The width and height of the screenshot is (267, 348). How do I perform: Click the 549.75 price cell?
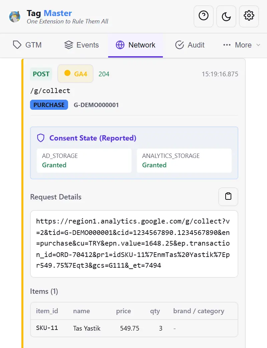pyautogui.click(x=130, y=328)
